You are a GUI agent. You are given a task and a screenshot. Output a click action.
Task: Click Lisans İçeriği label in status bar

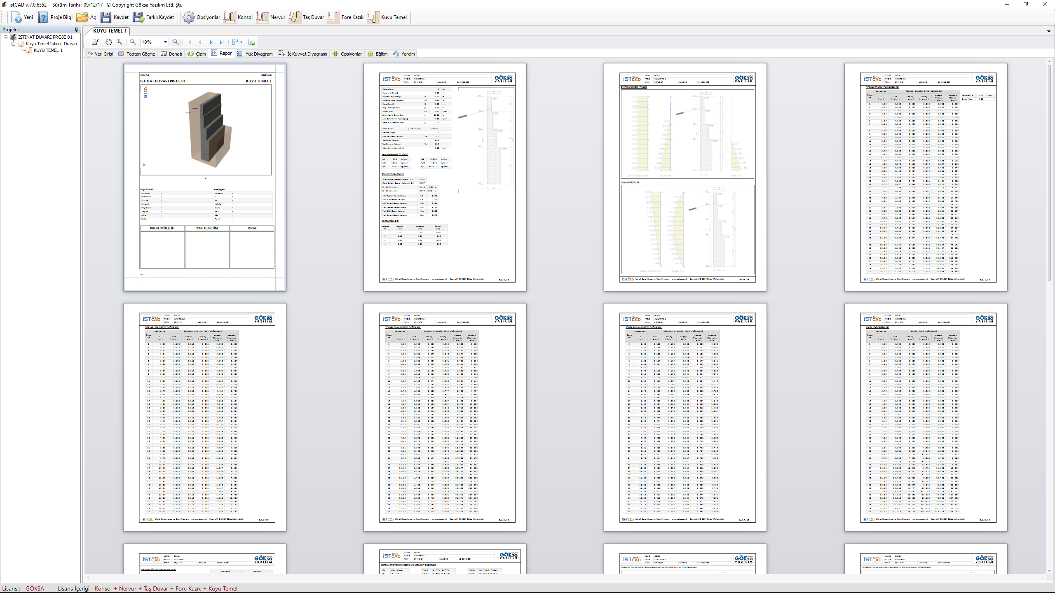tap(73, 588)
